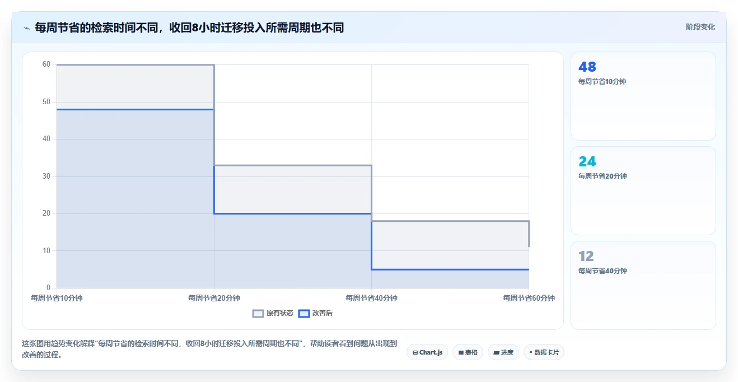This screenshot has height=382, width=738.
Task: Click card label 每周节省20分钟
Action: (602, 176)
